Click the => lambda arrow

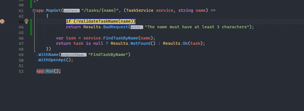[213, 10]
